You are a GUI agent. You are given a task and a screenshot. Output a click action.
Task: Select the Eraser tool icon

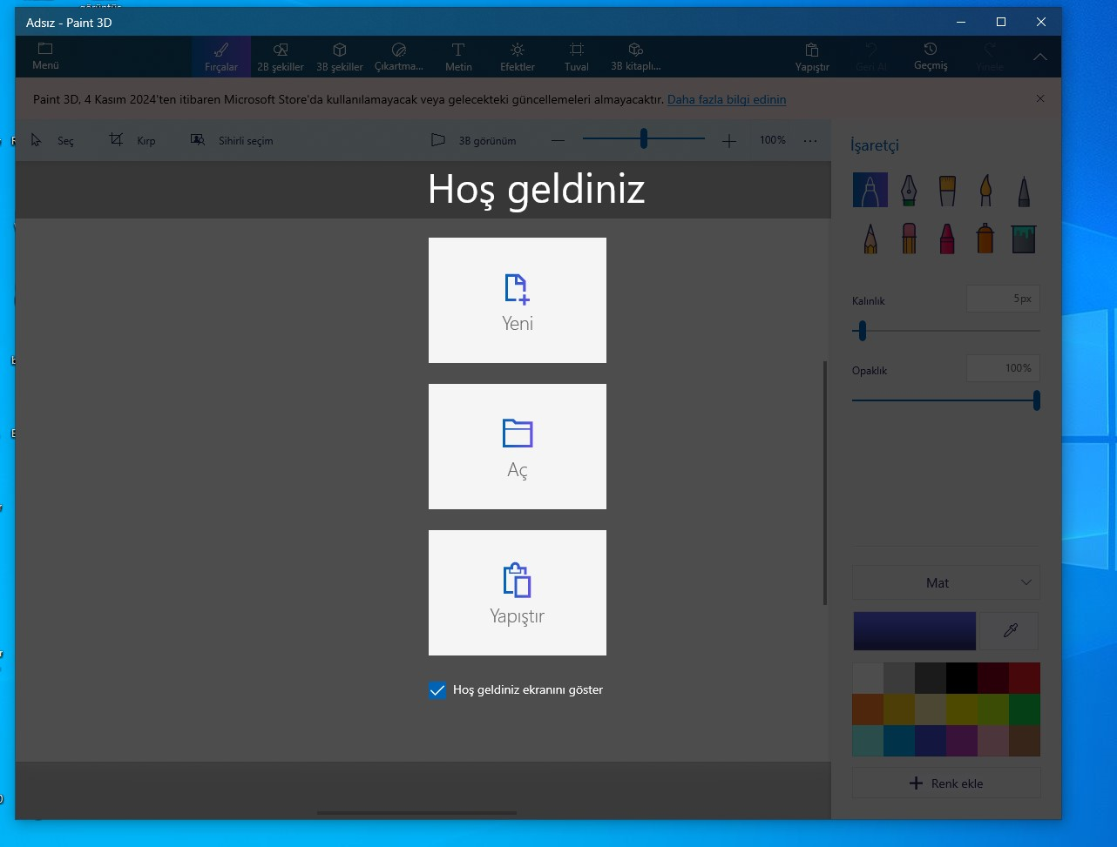pyautogui.click(x=909, y=238)
